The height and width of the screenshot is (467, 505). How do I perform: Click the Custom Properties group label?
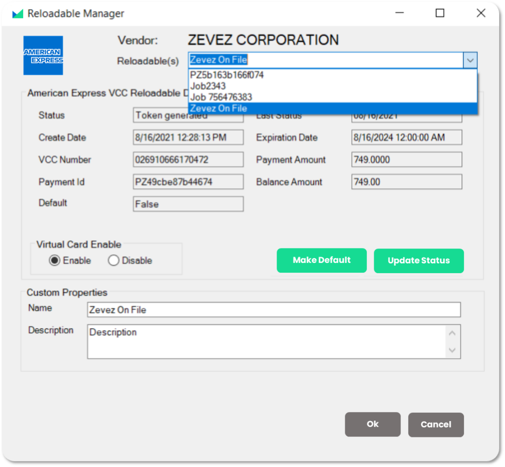pos(67,292)
